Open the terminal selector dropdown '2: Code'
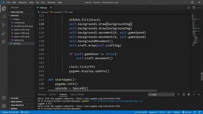Viewport: 203px width, 114px height. tap(161, 95)
